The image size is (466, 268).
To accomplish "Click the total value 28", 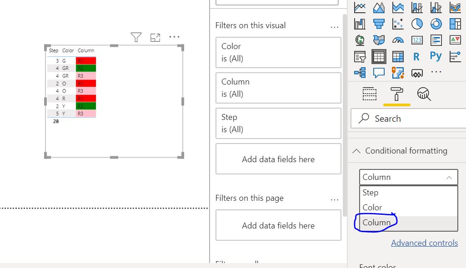I will point(56,121).
